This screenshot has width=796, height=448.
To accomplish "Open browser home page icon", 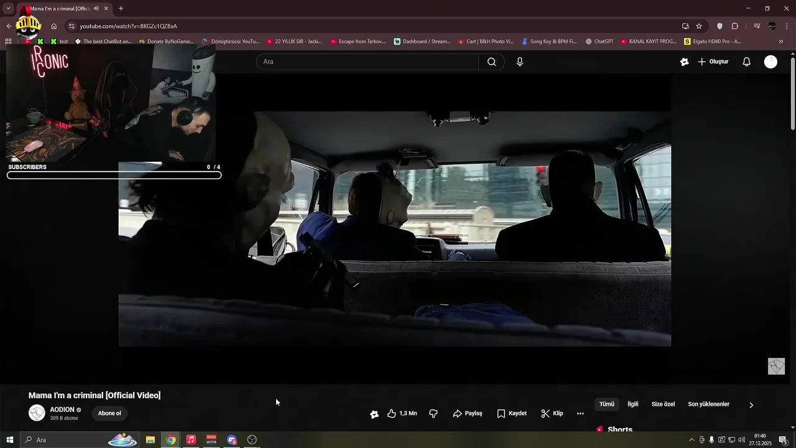I will click(x=54, y=26).
